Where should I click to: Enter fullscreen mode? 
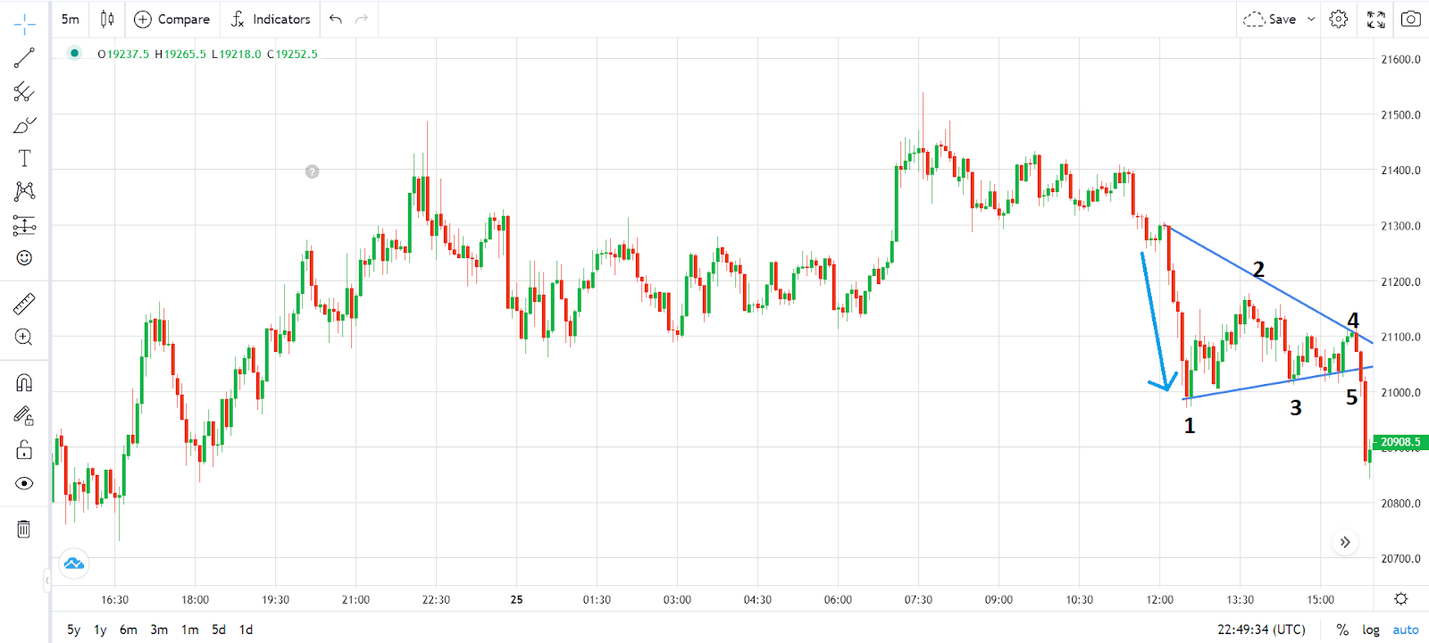[1375, 19]
